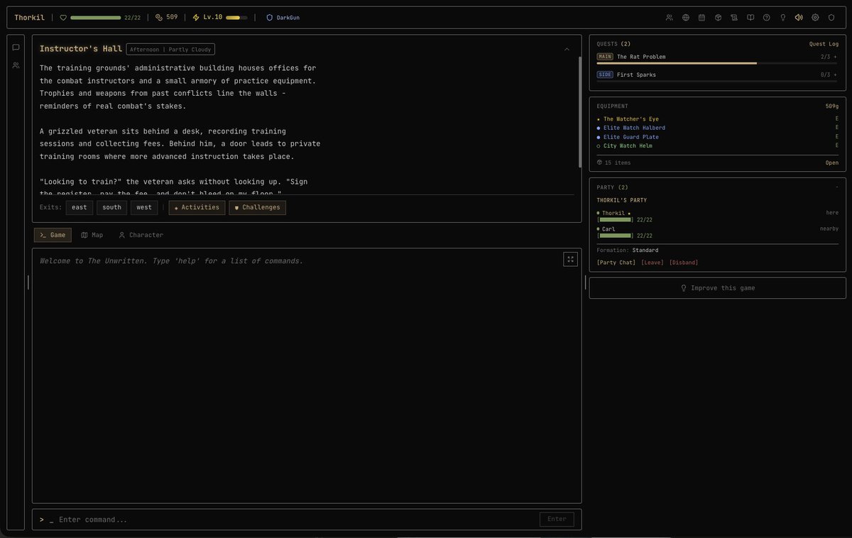Click the lightbulb hints icon in top bar
The image size is (852, 538).
pos(783,17)
